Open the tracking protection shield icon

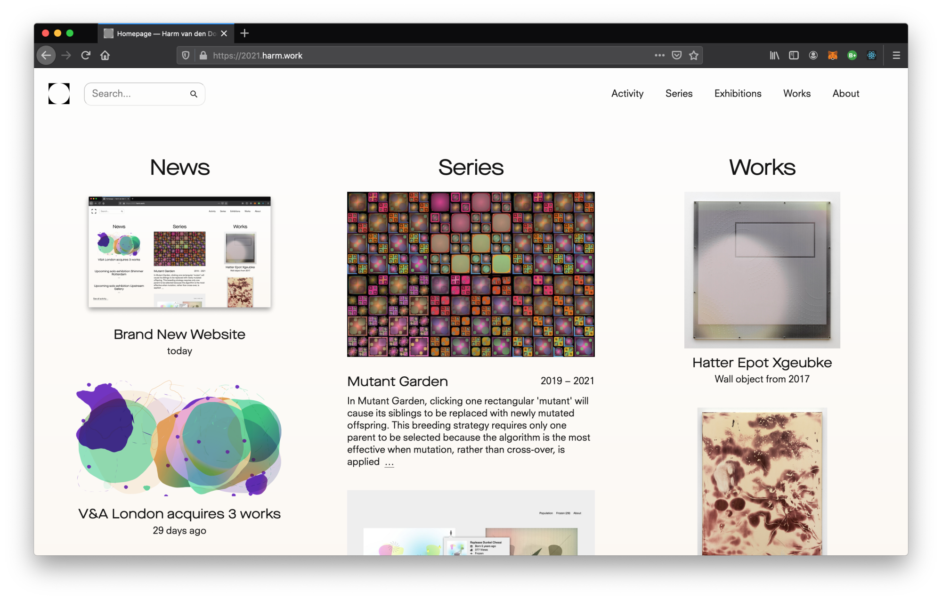tap(186, 56)
